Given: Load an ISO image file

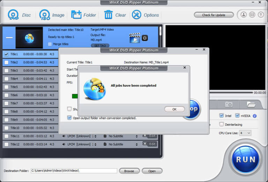Looking at the screenshot, I should (x=52, y=15).
